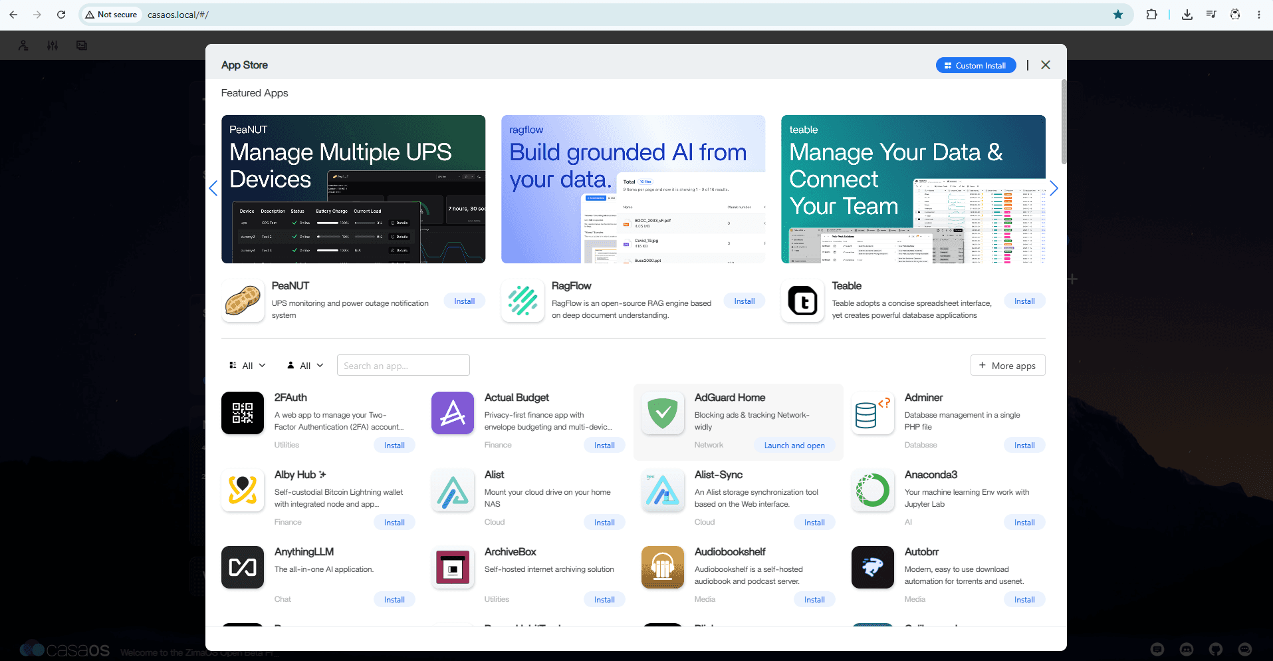Open the AdGuard Home shield icon

click(x=663, y=413)
